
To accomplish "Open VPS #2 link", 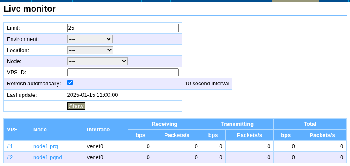I will 10,157.
